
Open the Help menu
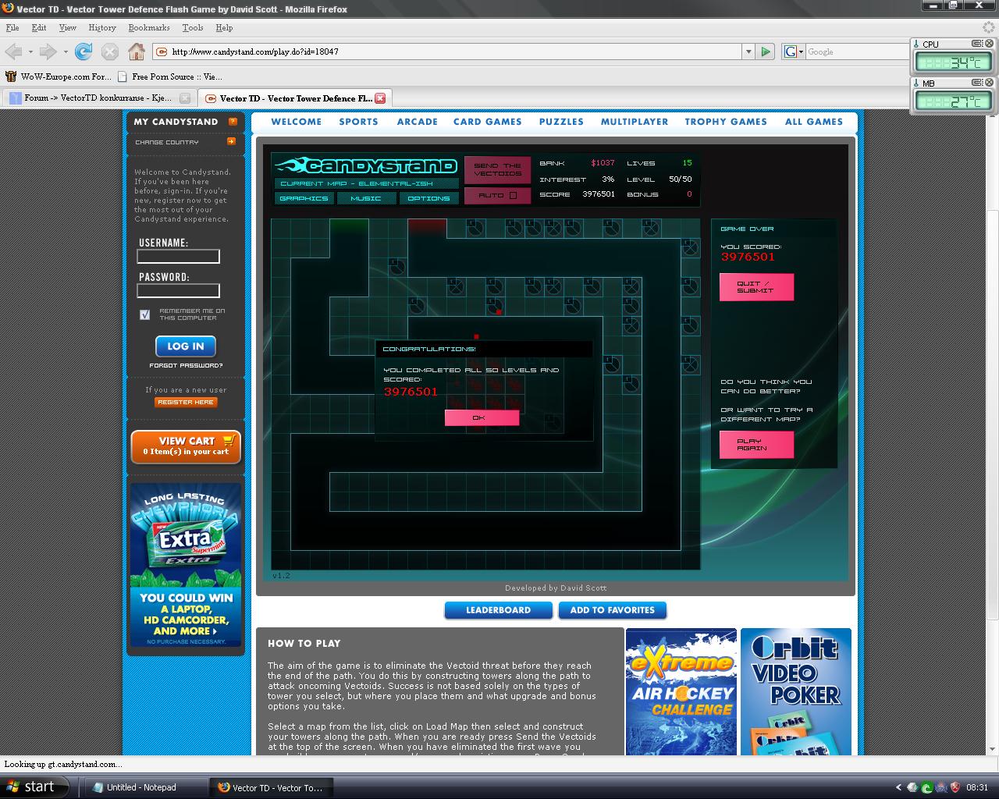tap(224, 27)
